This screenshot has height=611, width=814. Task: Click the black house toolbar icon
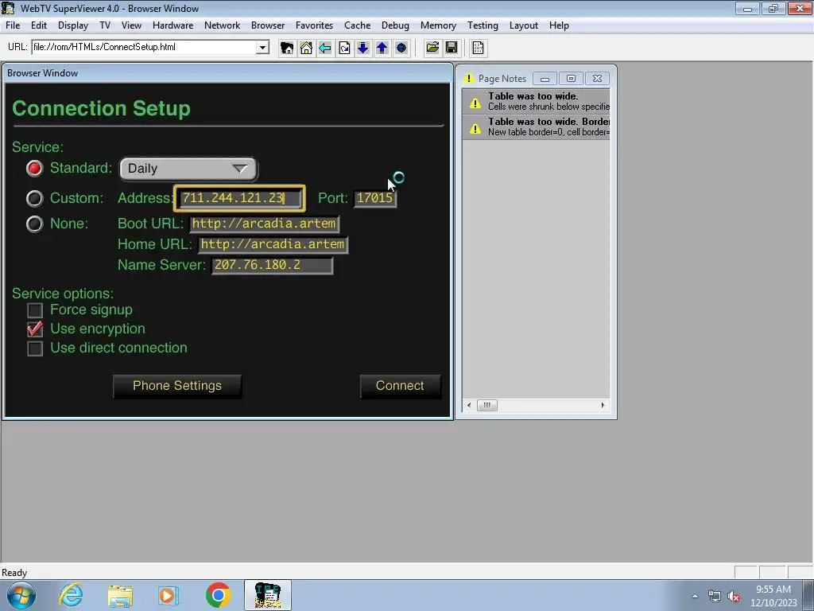[286, 48]
